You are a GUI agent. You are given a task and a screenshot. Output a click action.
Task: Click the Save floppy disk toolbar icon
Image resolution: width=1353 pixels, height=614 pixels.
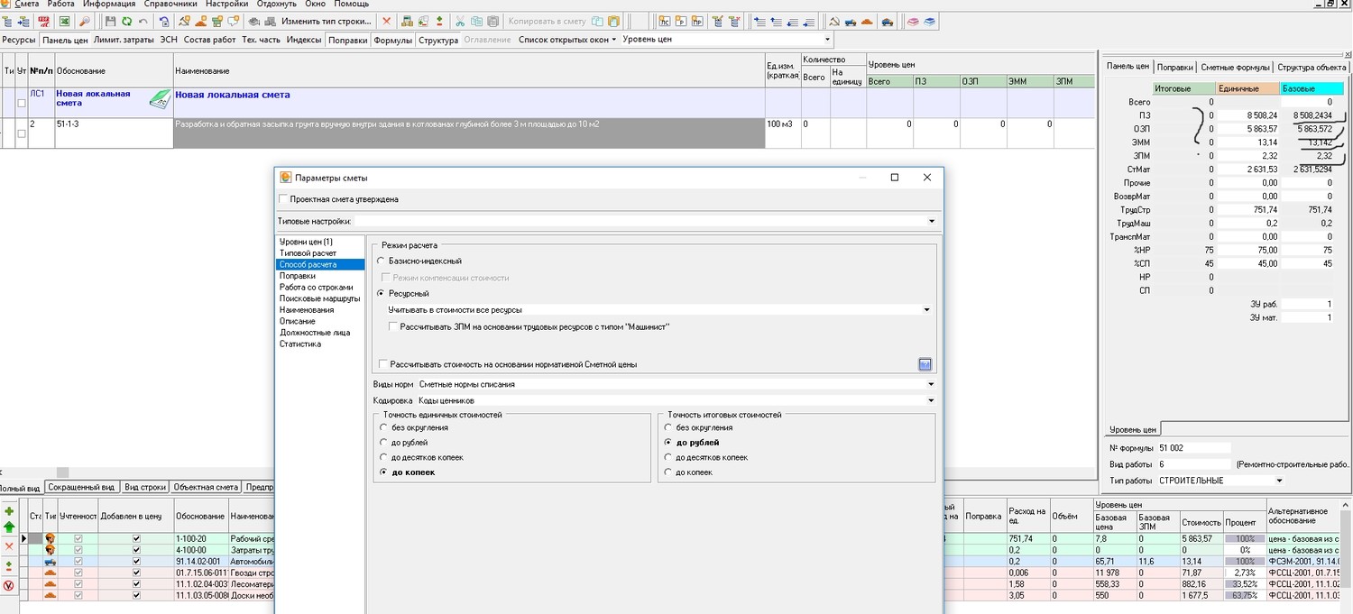[110, 21]
